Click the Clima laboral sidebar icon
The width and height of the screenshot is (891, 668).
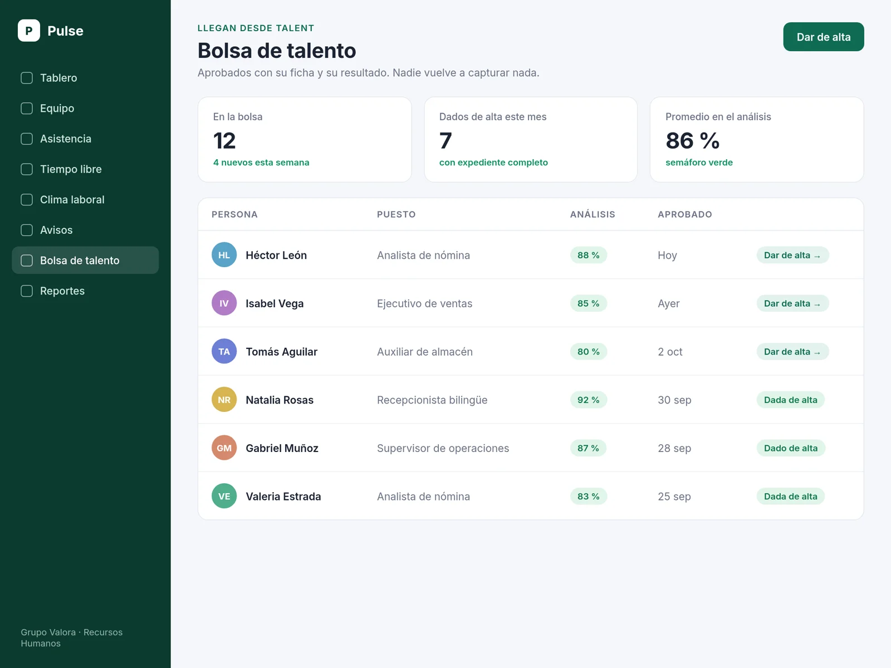point(27,199)
